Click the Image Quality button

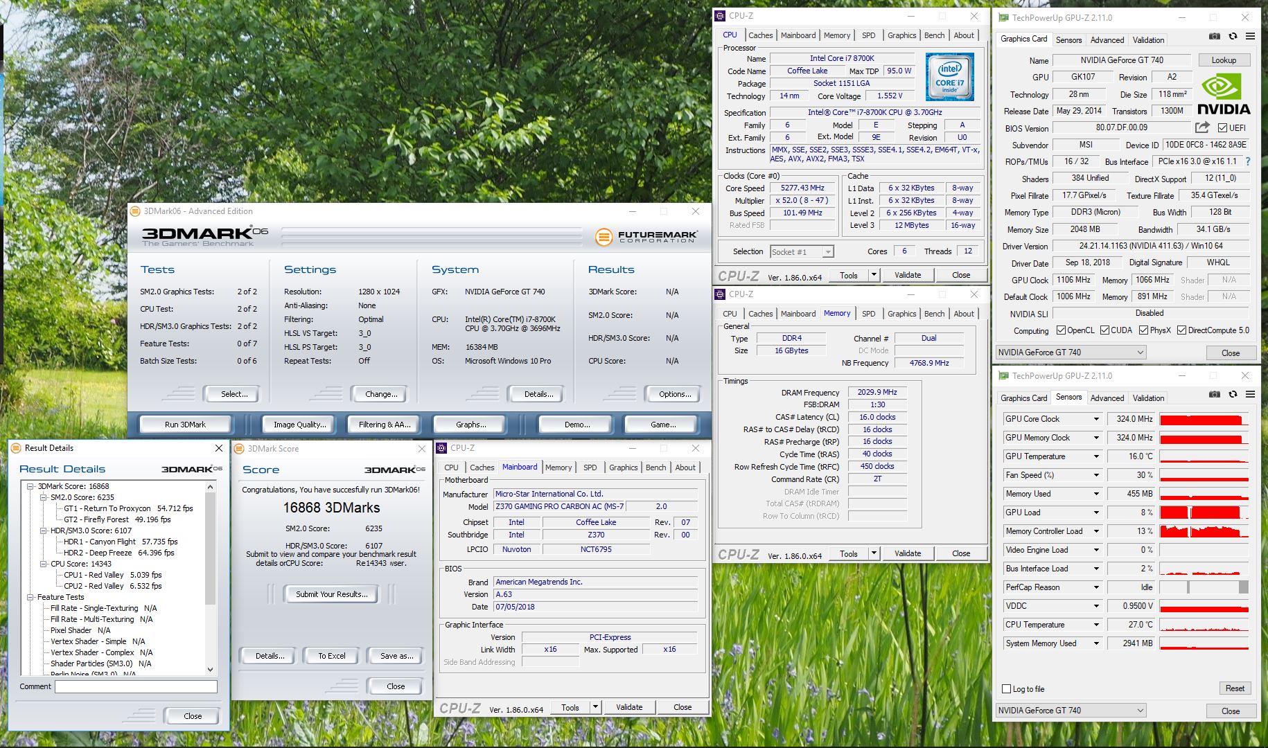(x=299, y=425)
